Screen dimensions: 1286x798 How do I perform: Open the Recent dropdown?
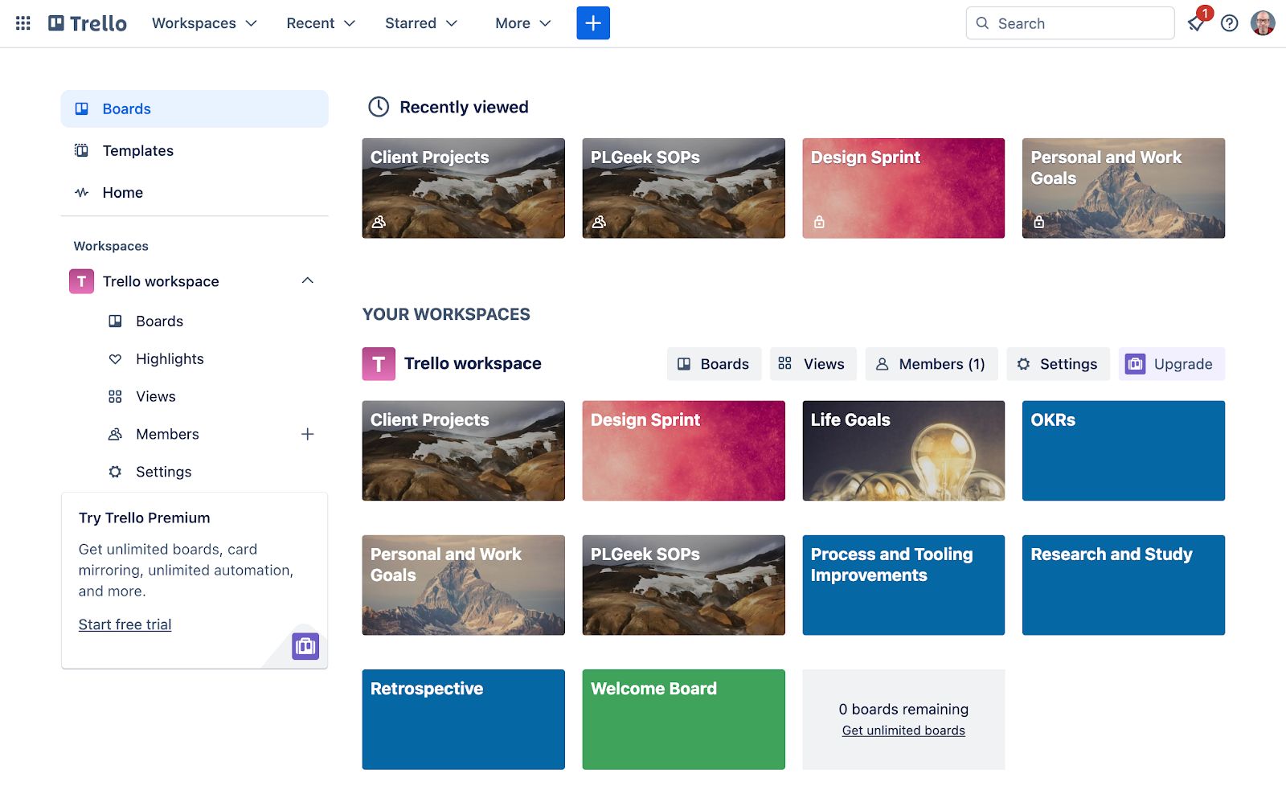pyautogui.click(x=321, y=23)
